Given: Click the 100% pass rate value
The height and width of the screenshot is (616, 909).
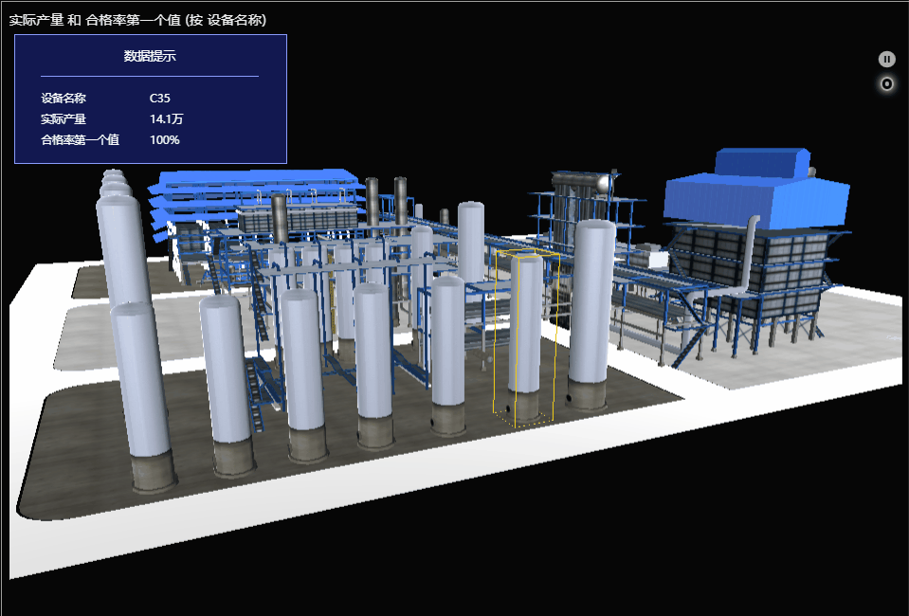Looking at the screenshot, I should (165, 139).
